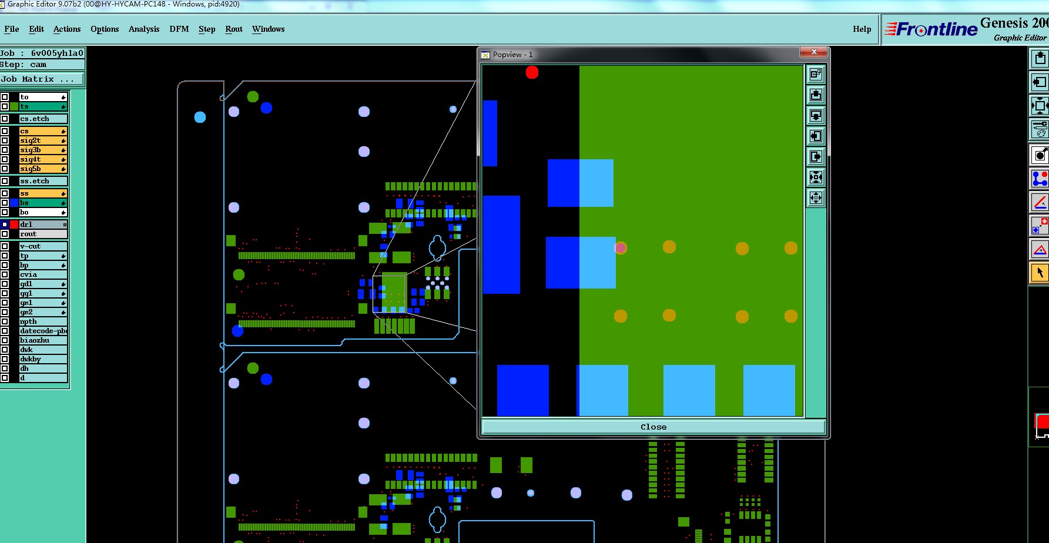Open the tools and palette icon
1049x543 pixels.
(x=1040, y=129)
